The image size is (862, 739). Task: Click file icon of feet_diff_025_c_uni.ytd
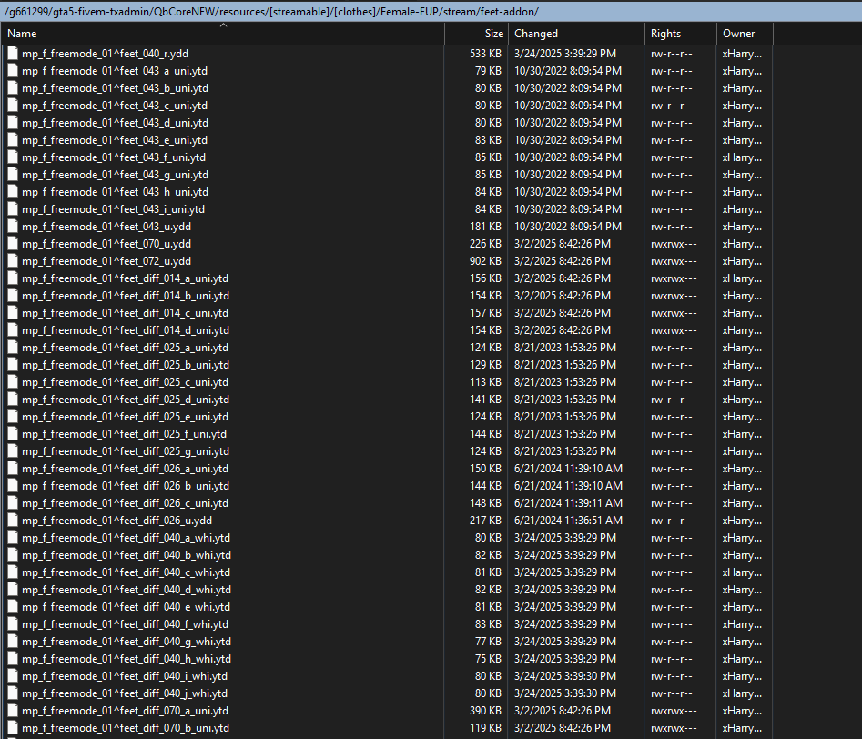(x=13, y=382)
